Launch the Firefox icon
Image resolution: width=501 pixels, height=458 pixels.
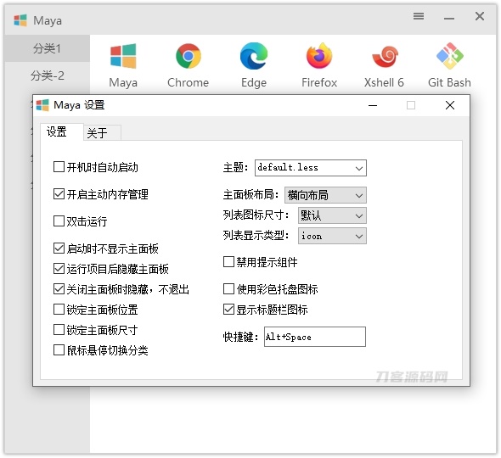pyautogui.click(x=319, y=56)
